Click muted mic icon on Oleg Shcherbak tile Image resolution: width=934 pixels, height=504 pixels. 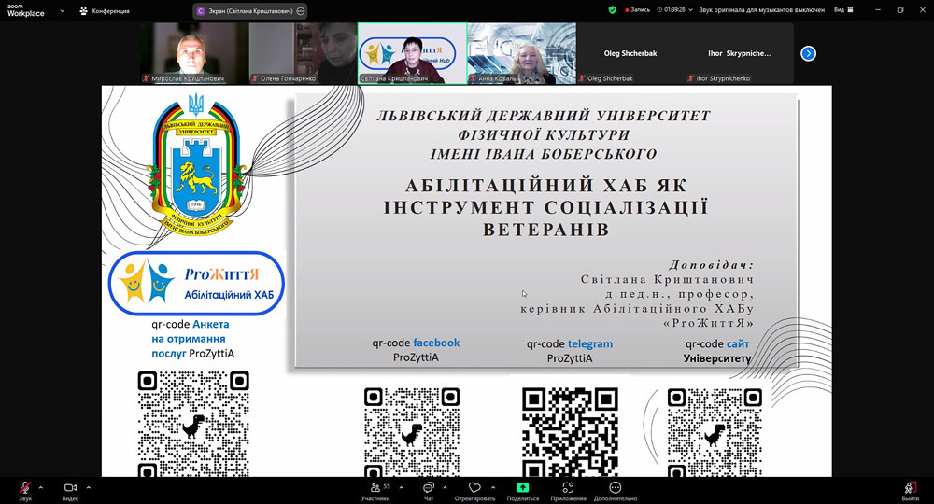(583, 78)
